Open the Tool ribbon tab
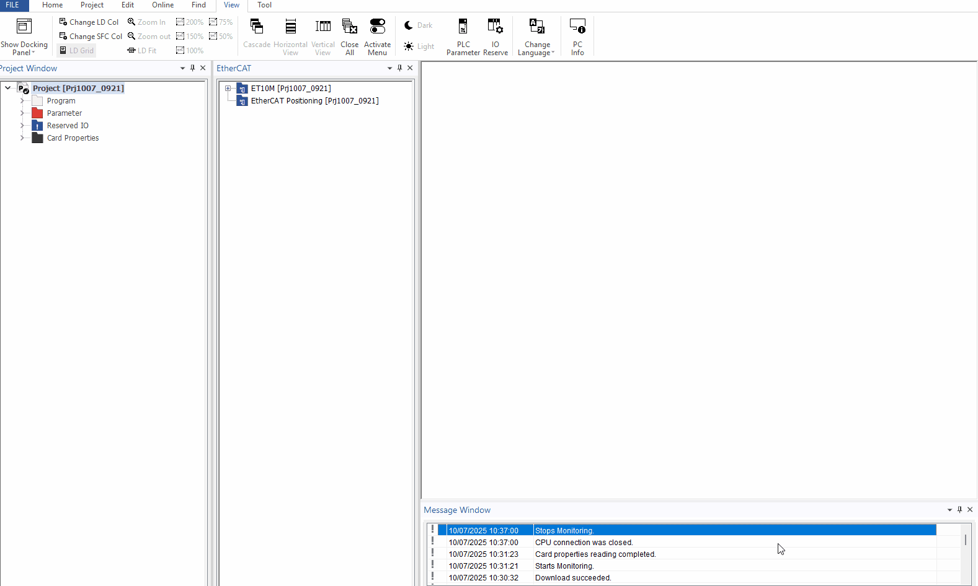The image size is (978, 586). (264, 5)
